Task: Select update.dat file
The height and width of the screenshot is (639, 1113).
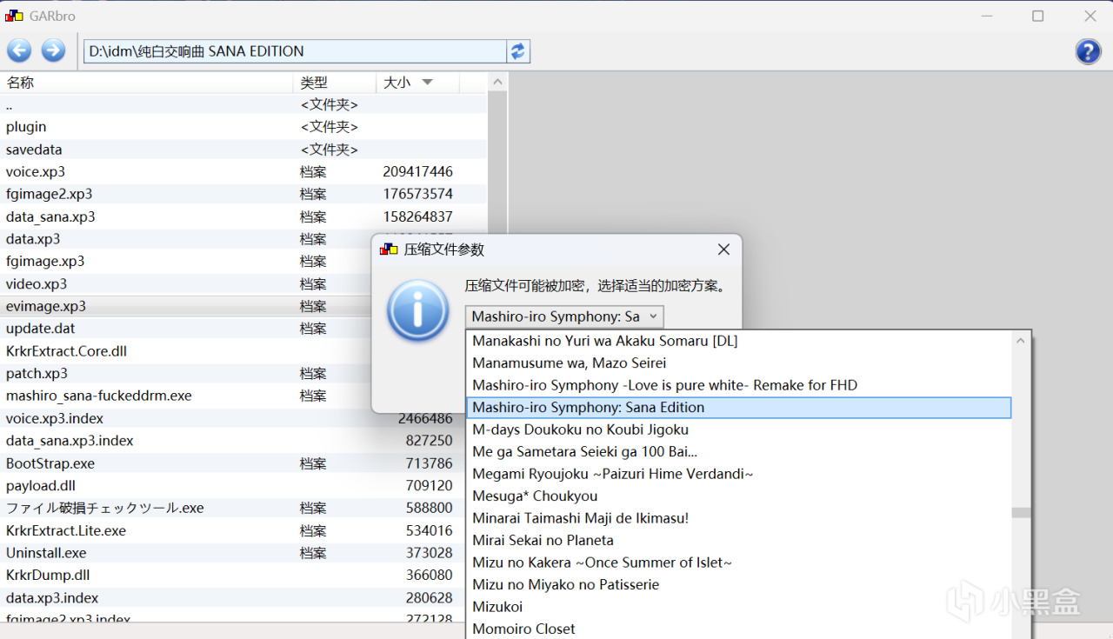Action: (x=185, y=329)
